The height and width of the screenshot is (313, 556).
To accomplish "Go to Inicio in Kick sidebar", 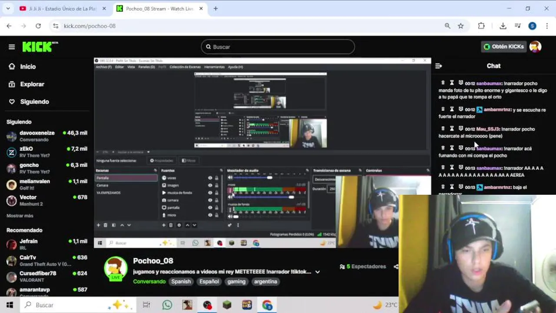I will coord(28,67).
